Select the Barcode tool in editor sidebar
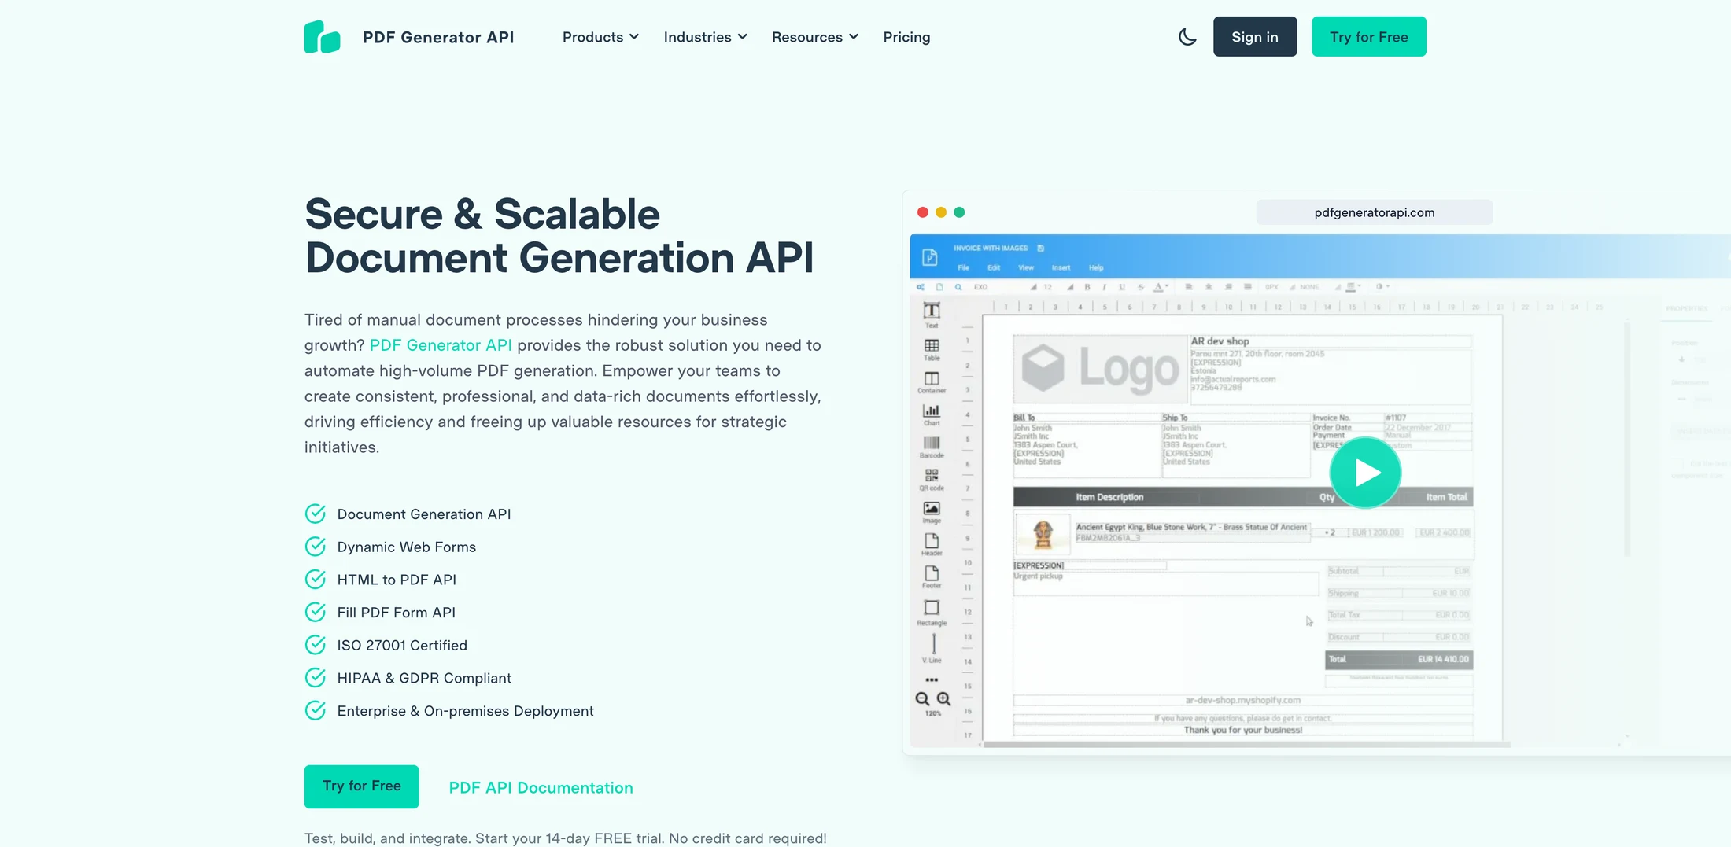This screenshot has height=847, width=1731. pos(932,447)
